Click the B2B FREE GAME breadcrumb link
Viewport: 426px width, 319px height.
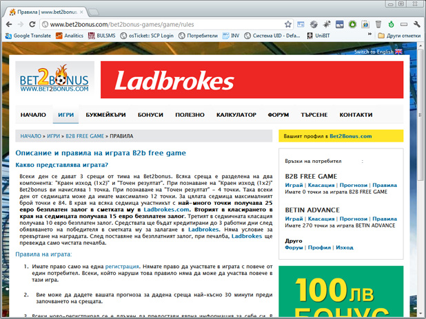click(x=85, y=136)
